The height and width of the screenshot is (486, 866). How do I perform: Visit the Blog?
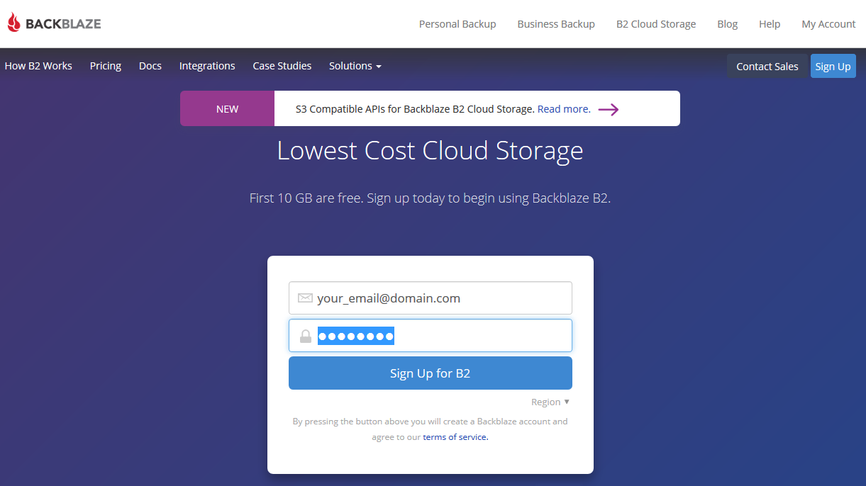727,24
